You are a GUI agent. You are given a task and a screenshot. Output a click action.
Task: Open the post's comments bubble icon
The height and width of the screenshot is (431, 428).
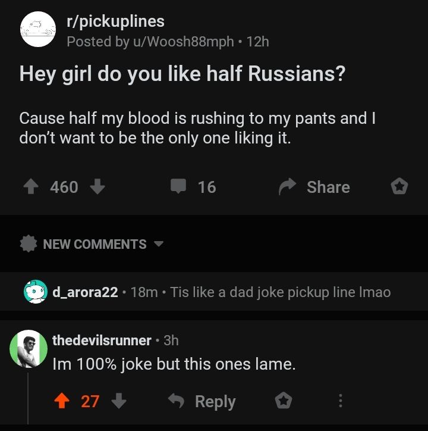(x=178, y=187)
